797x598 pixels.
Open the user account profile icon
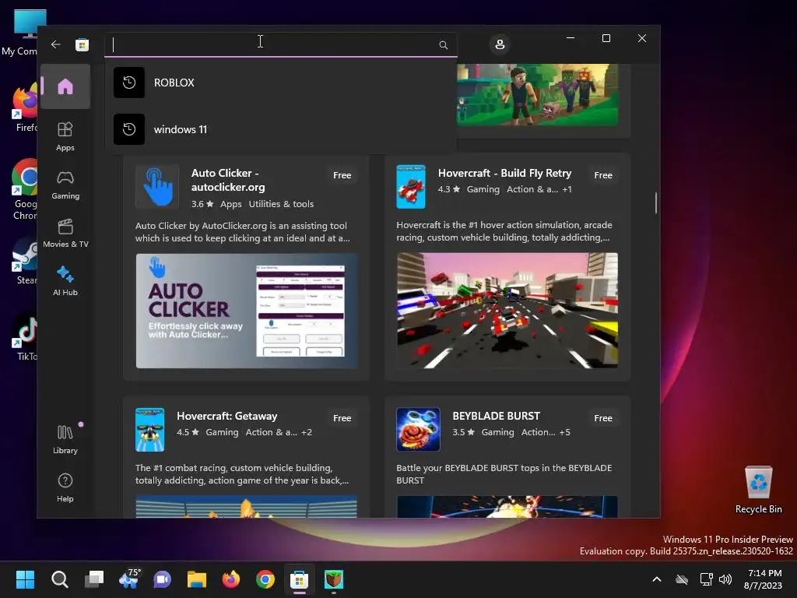[500, 44]
